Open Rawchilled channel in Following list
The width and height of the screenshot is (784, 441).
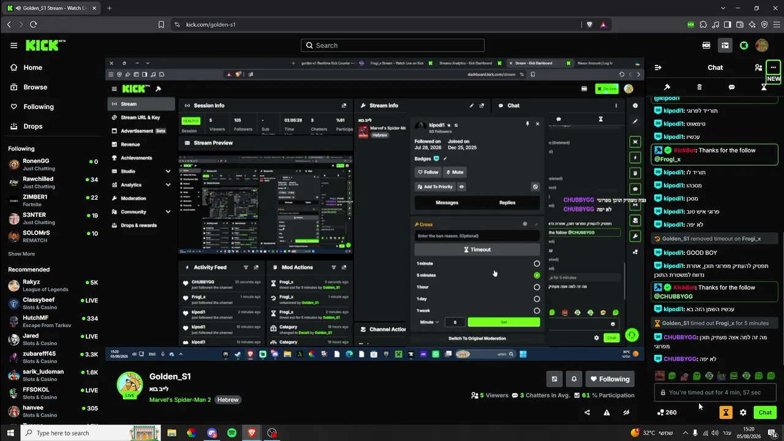(x=53, y=183)
